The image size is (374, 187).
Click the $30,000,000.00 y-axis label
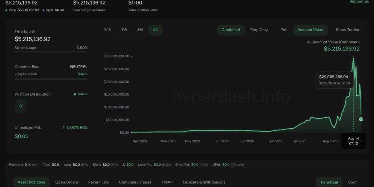[116, 56]
